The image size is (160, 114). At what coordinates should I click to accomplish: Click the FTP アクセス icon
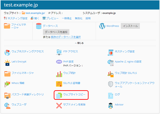click(59, 53)
